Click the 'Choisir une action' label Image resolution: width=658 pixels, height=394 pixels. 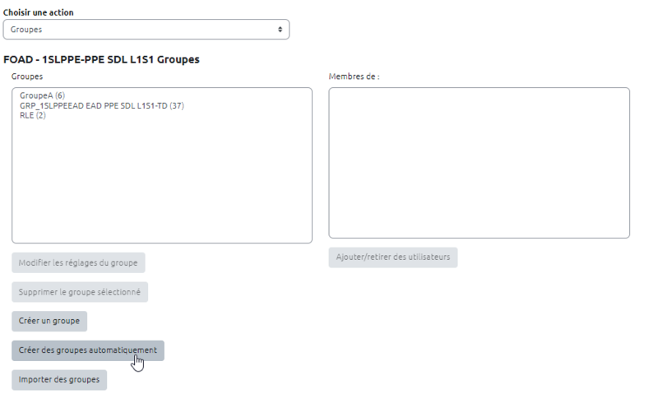point(38,12)
